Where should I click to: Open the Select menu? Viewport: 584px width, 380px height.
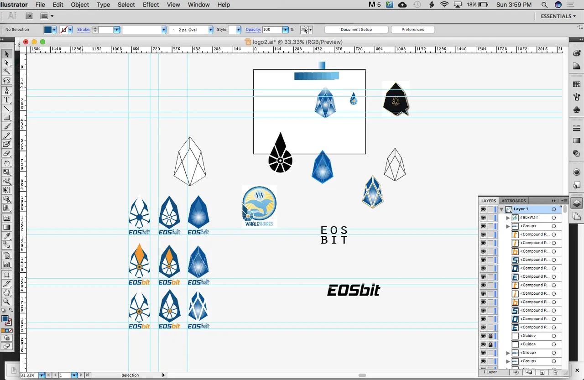coord(126,5)
